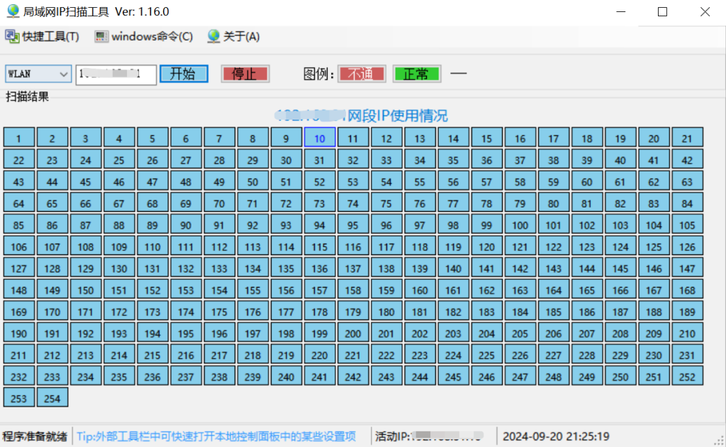Viewport: 726px width, 447px height.
Task: Select IP cell 176
Action: [253, 312]
